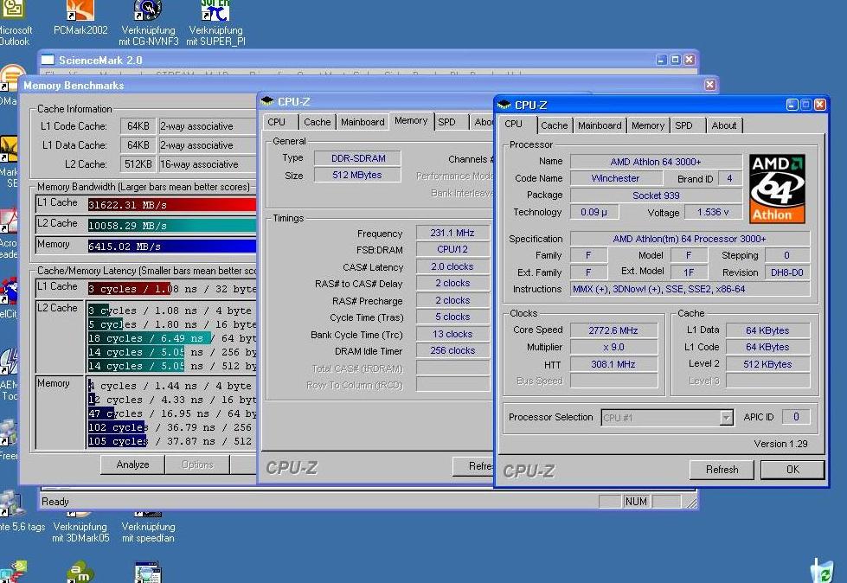Select Cache tab in back CPU-Z window
Image resolution: width=847 pixels, height=583 pixels.
tap(318, 122)
